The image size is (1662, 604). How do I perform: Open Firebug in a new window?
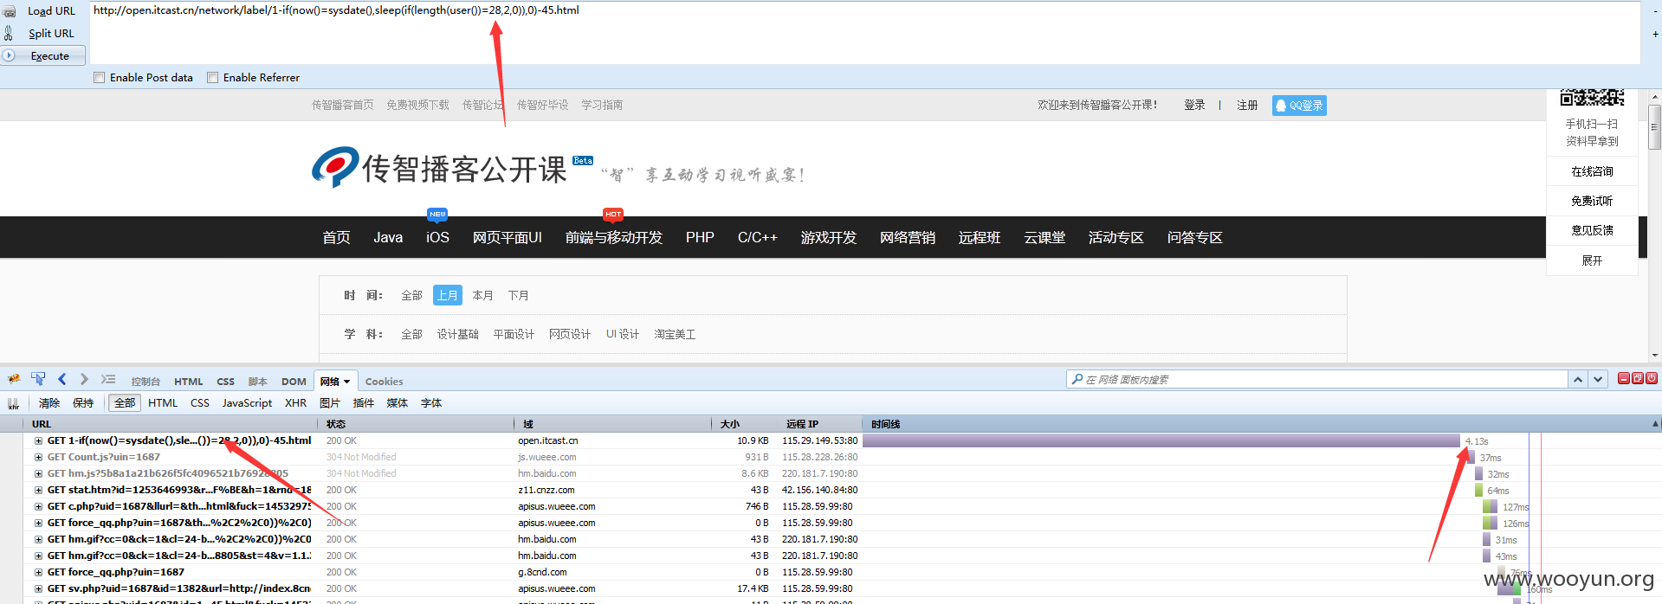coord(1638,378)
